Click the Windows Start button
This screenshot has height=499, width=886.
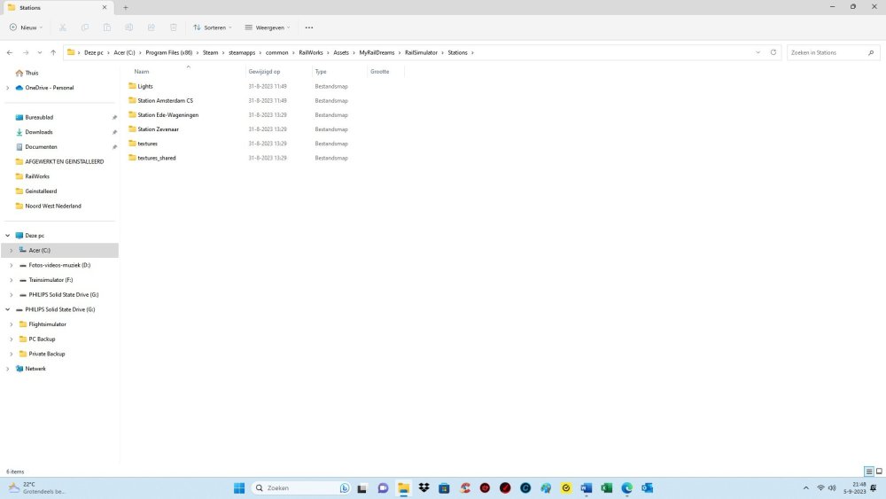pyautogui.click(x=238, y=488)
